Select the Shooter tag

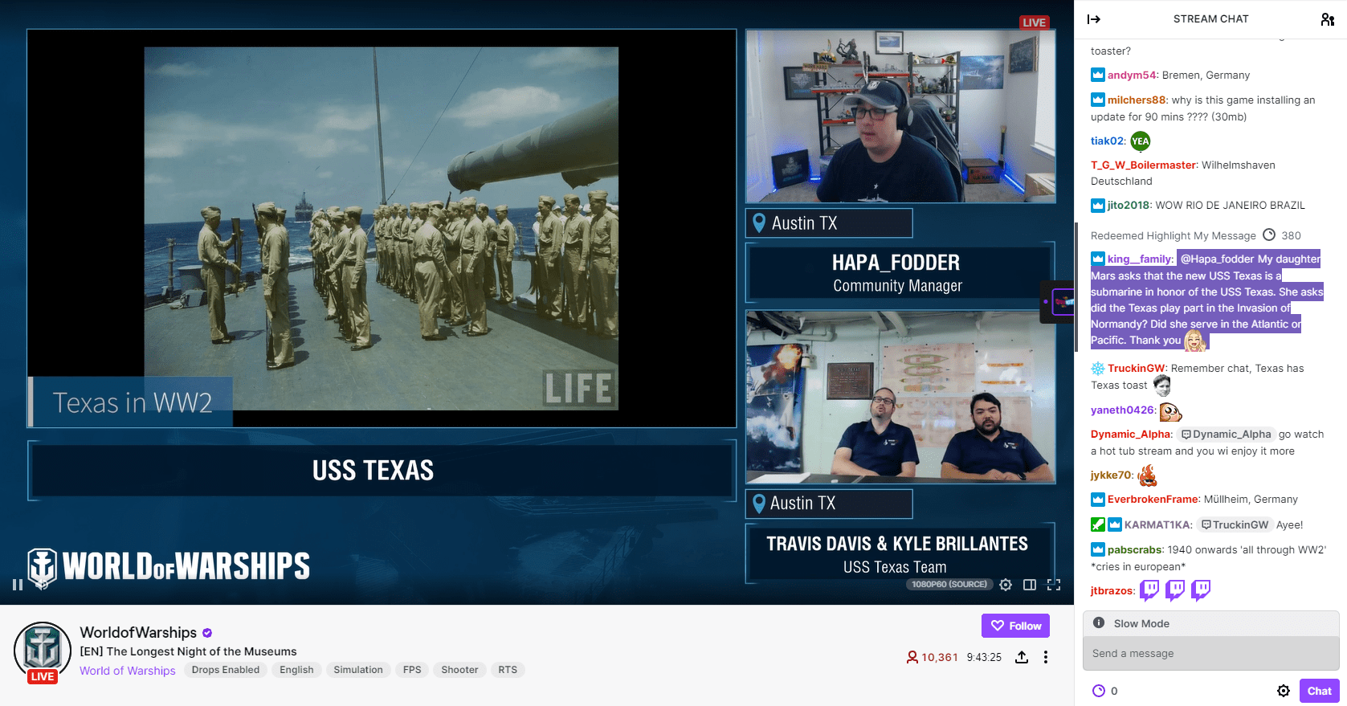459,670
